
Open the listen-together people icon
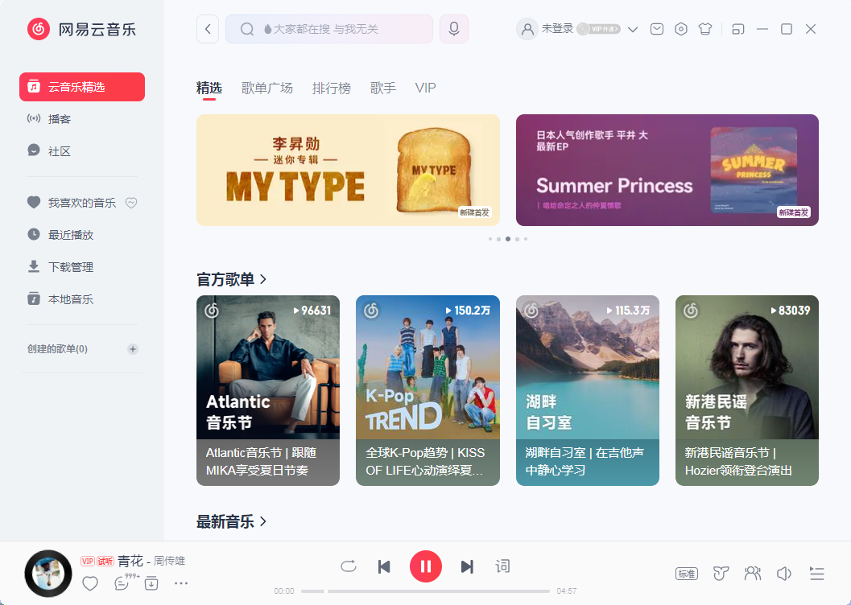[x=753, y=573]
